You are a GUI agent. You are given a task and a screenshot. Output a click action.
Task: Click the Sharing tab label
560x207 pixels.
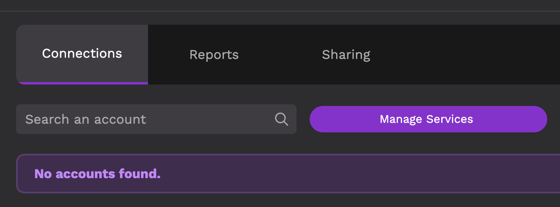click(346, 55)
